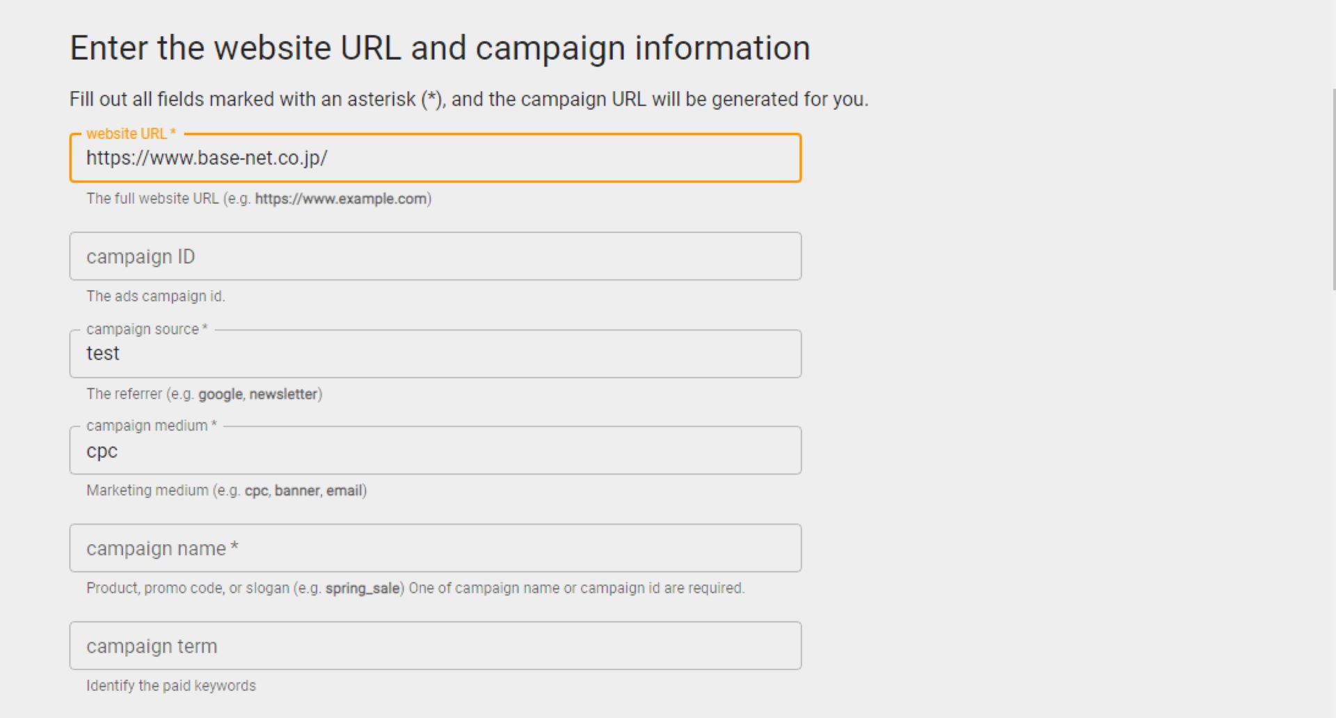The height and width of the screenshot is (718, 1336).
Task: Click the campaign medium floating label
Action: (151, 426)
